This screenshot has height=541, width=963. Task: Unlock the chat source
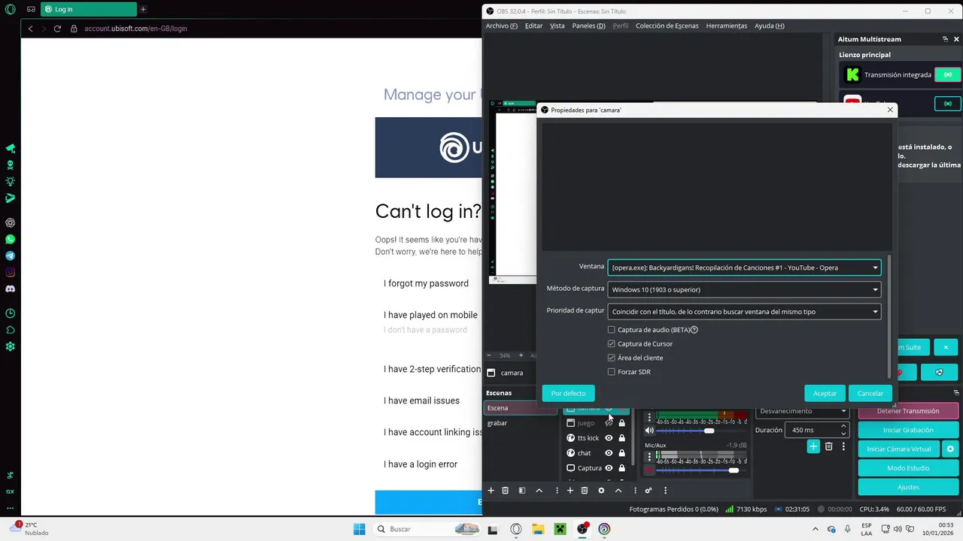click(621, 453)
